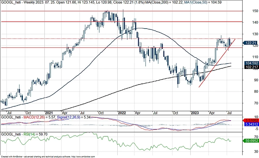
Task: Click the 59.6952 RSI value label
Action: click(x=250, y=141)
